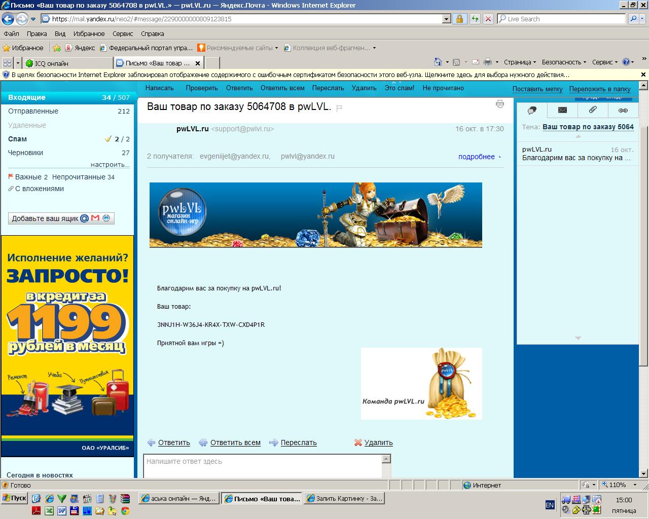649x519 pixels.
Task: Click Написать to compose a message
Action: pos(159,88)
